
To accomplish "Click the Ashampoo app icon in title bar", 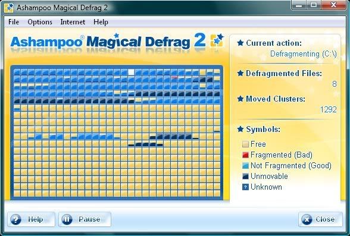I will (9, 8).
